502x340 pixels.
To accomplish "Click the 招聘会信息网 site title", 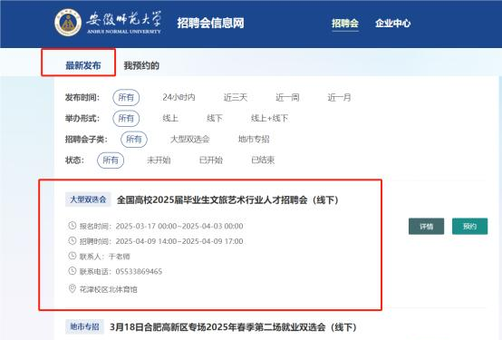I will click(210, 23).
